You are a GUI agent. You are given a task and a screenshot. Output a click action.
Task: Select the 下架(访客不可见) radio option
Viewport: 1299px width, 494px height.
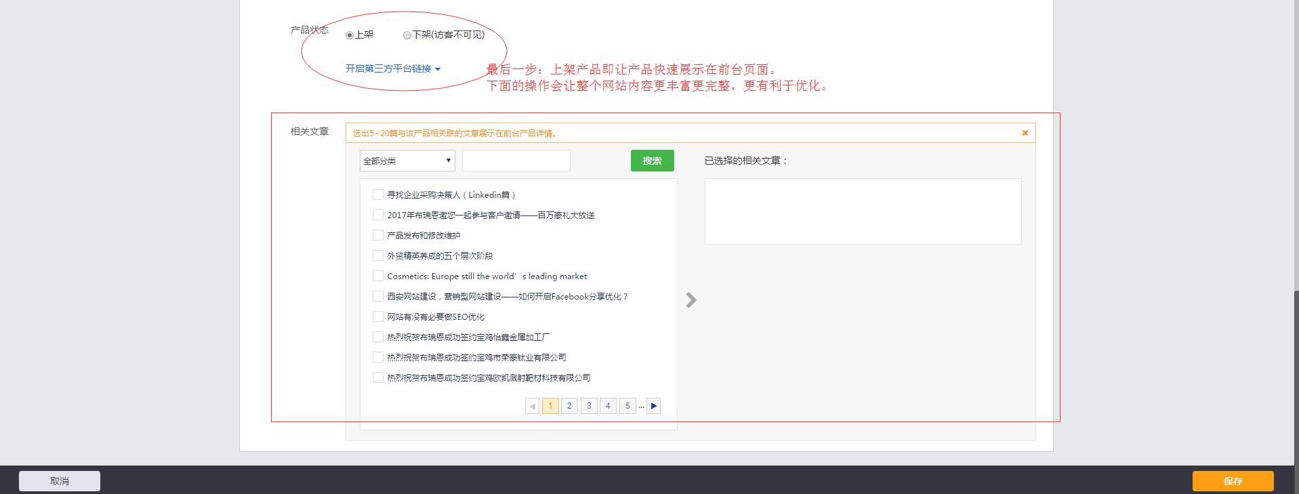point(407,35)
